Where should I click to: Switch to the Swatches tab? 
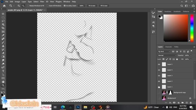click(168, 12)
